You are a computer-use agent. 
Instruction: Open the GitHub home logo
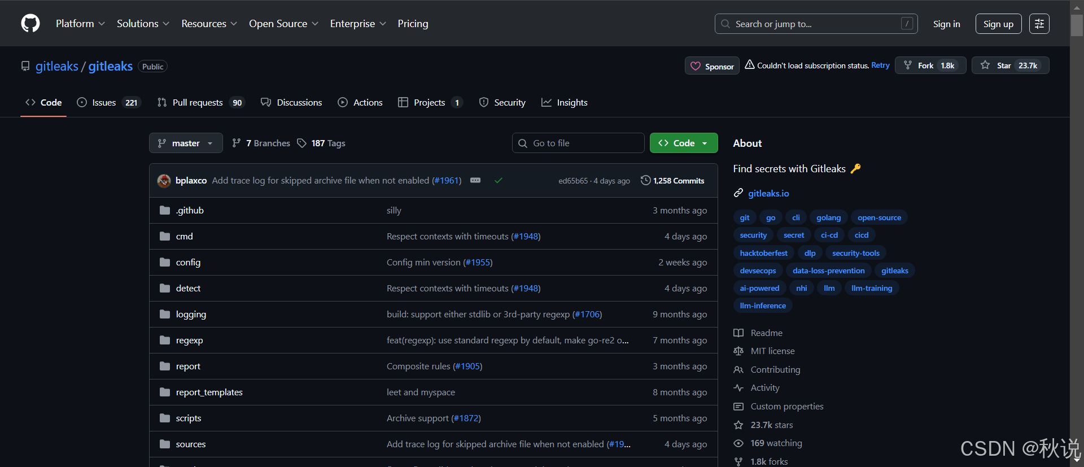tap(30, 23)
